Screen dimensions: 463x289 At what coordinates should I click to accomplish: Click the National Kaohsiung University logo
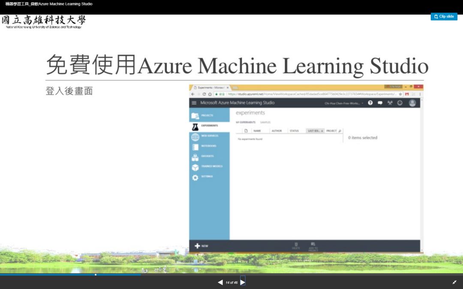(44, 22)
